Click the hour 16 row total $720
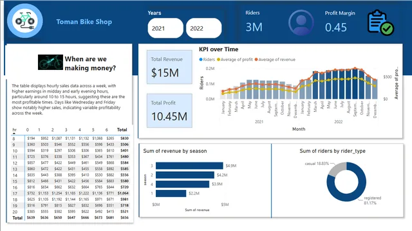 pyautogui.click(x=124, y=187)
